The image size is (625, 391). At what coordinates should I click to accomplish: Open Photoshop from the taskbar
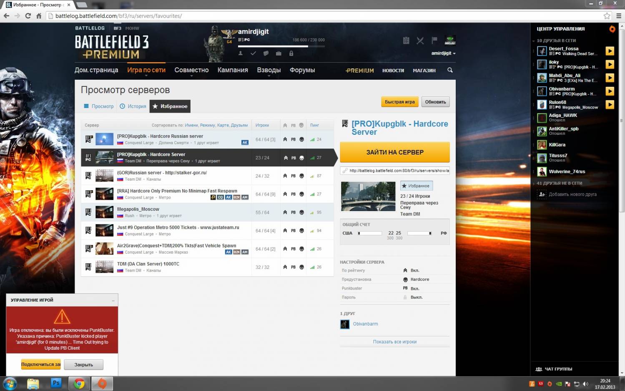tap(56, 383)
